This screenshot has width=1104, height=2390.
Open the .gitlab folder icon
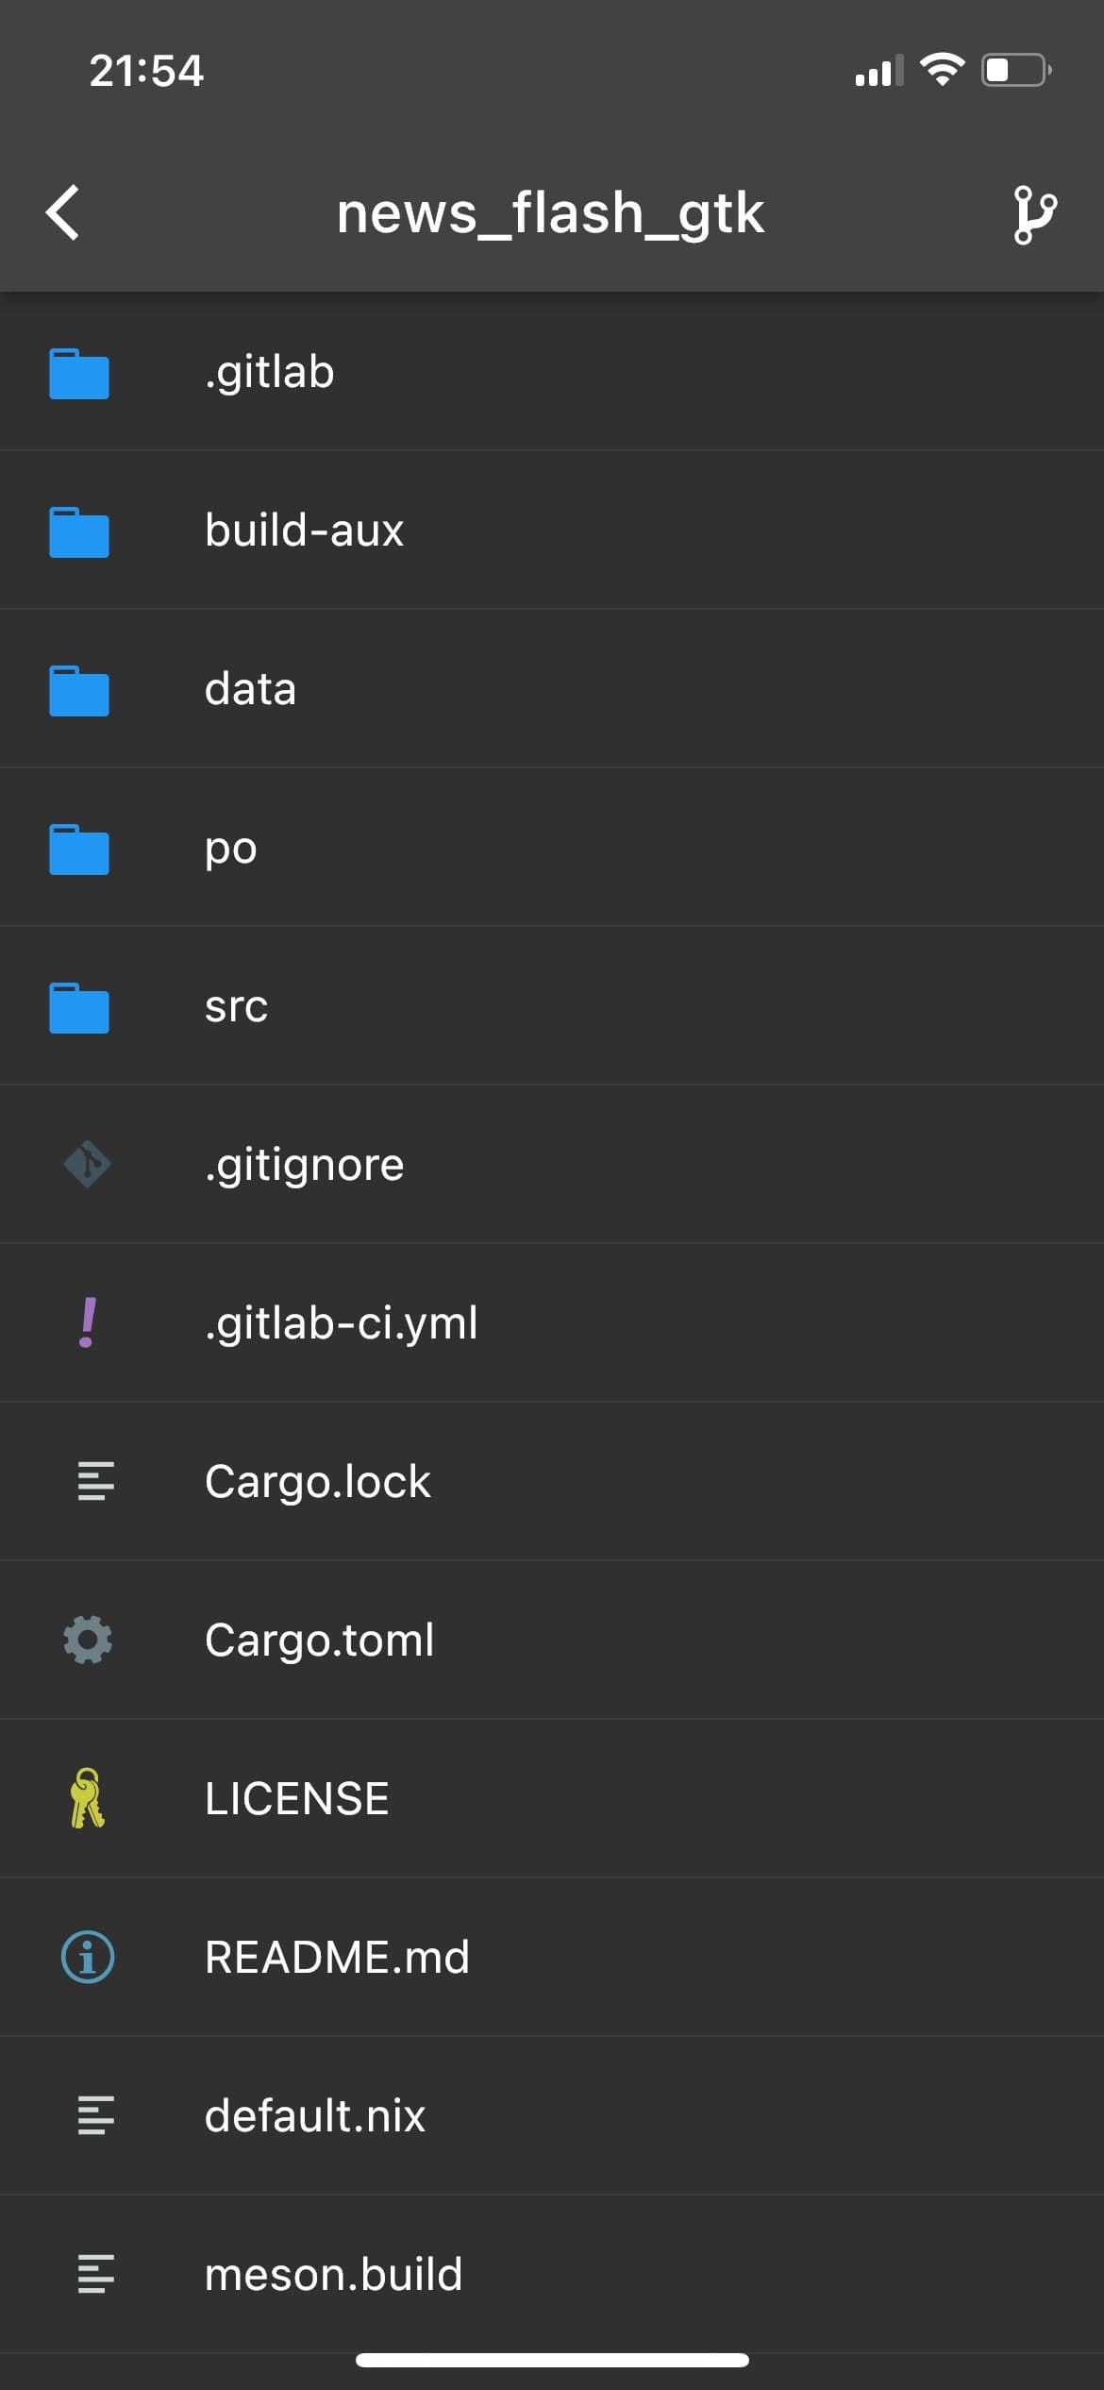click(79, 374)
